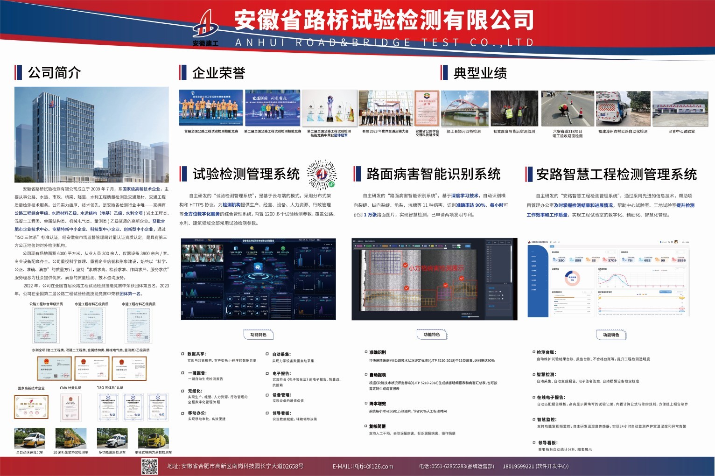This screenshot has width=715, height=476.
Task: Open the 试验检测管理系统 dashboard screenshot
Action: pos(258,279)
